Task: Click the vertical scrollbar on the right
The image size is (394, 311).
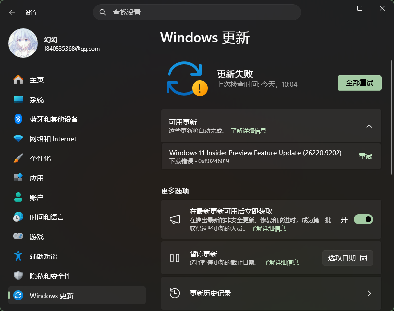Action: pos(392,117)
